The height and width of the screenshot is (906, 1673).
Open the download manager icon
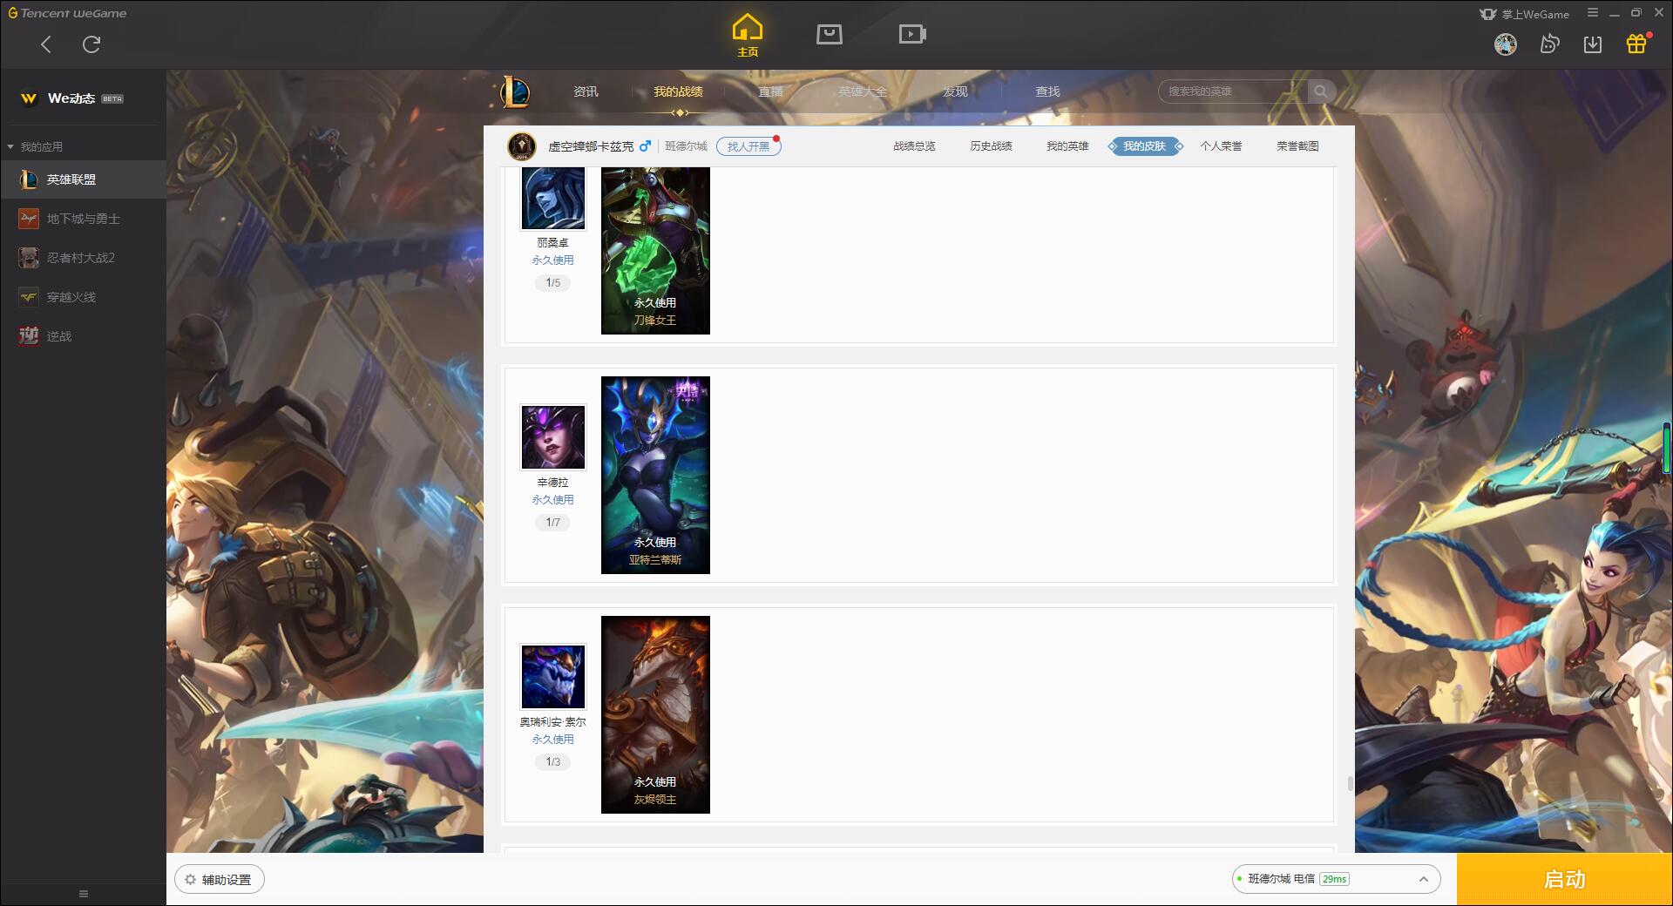pos(1593,44)
